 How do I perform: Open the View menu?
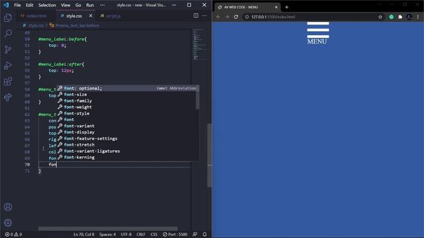(x=66, y=5)
